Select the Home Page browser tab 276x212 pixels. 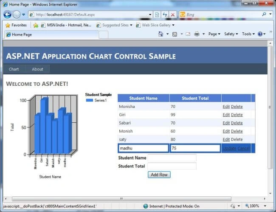point(51,34)
